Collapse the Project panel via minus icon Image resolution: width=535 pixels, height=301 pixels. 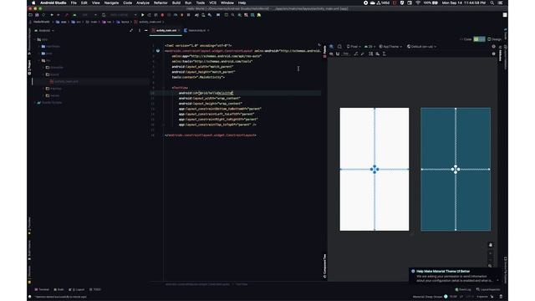pos(146,30)
